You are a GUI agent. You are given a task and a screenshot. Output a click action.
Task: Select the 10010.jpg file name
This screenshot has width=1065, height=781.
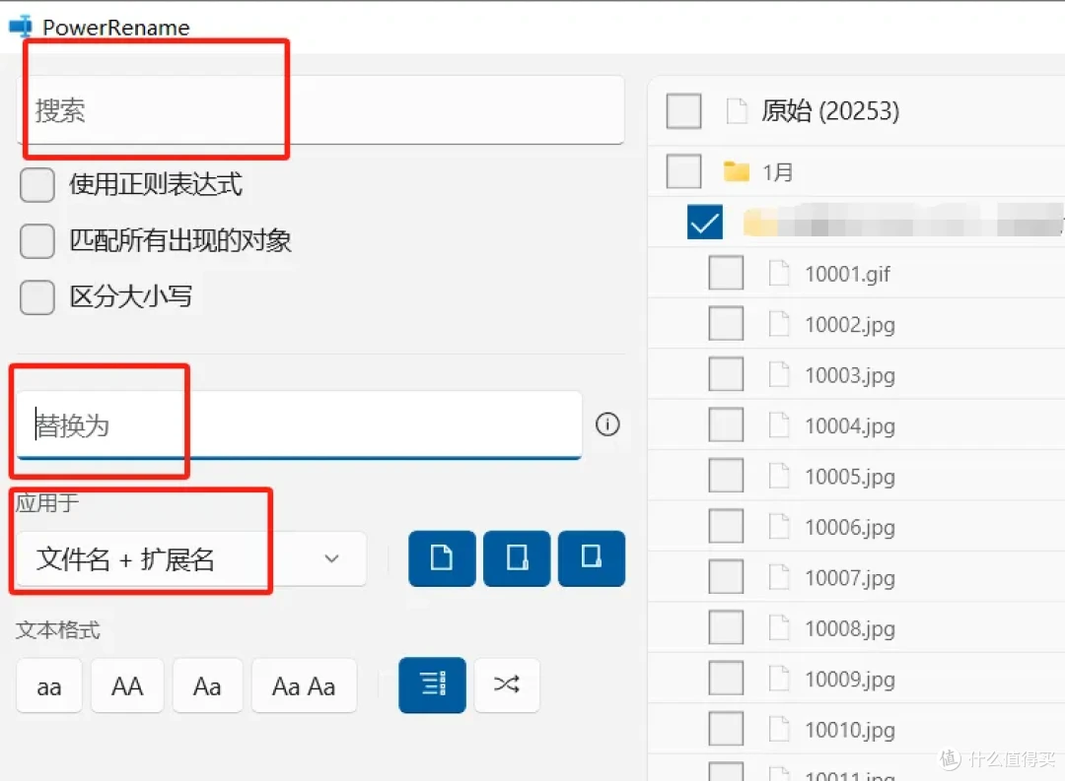tap(850, 730)
